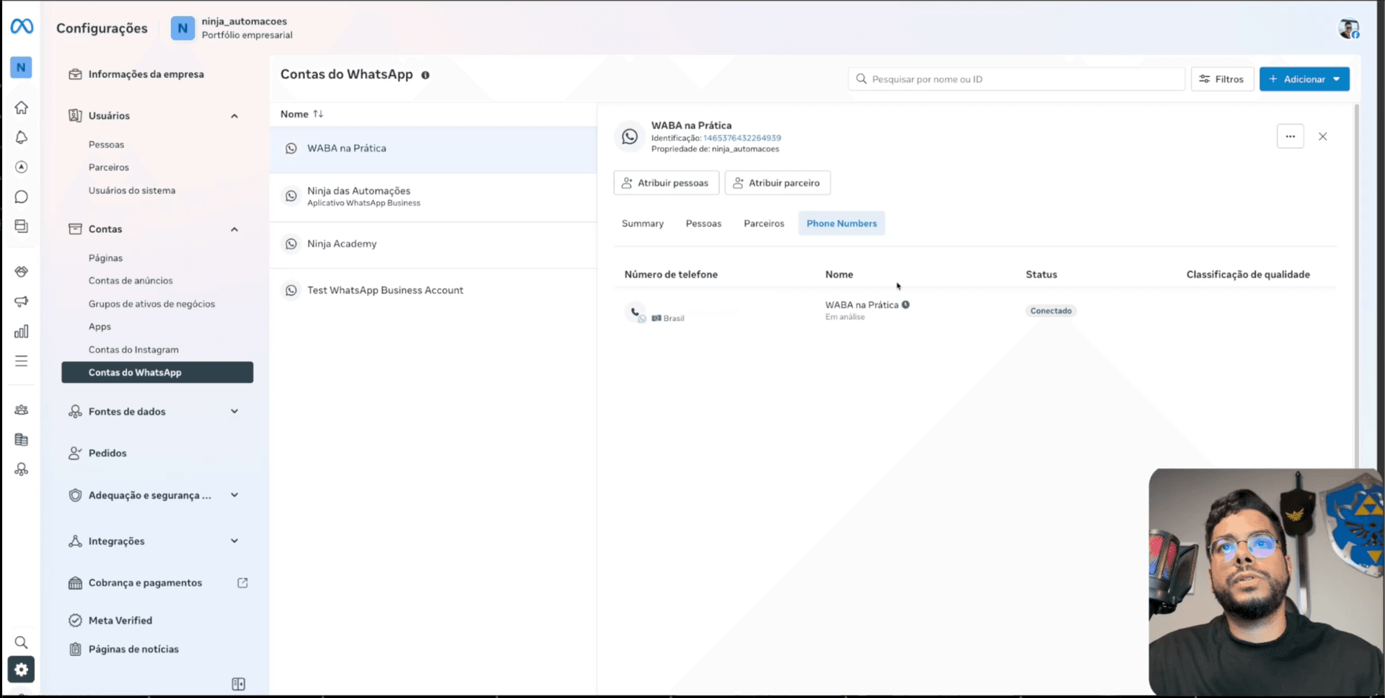Image resolution: width=1385 pixels, height=698 pixels.
Task: Click the people group icon in the sidebar
Action: click(x=22, y=409)
